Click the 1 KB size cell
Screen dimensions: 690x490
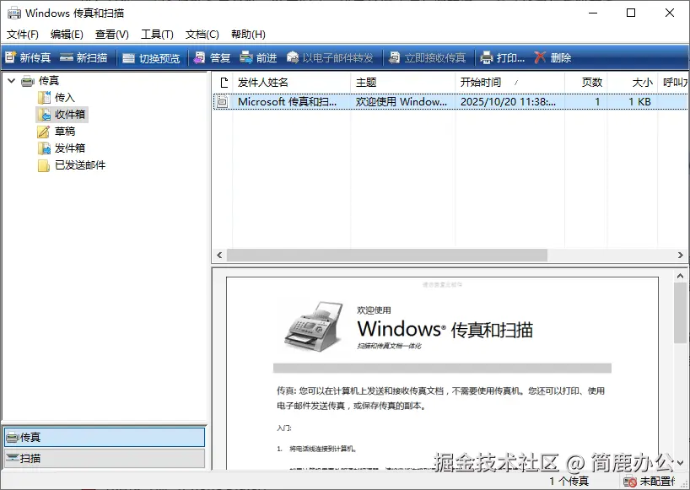(x=639, y=101)
